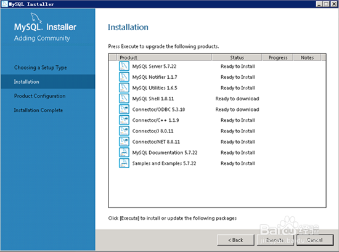Select the MySQL Notifier 1.1.7 row text
The image size is (339, 252).
click(155, 77)
